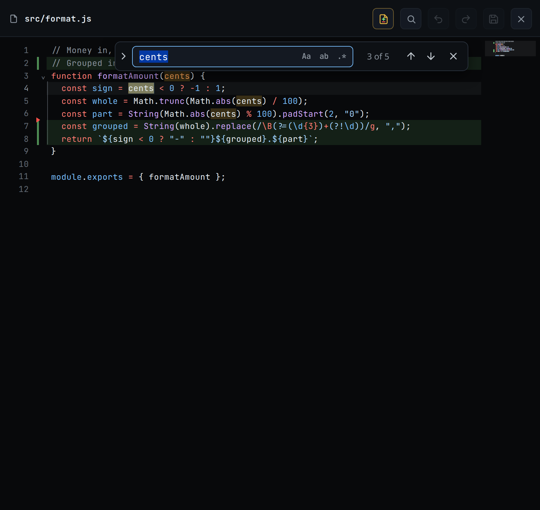The width and height of the screenshot is (540, 510).
Task: Go to previous match in find bar
Action: [411, 56]
